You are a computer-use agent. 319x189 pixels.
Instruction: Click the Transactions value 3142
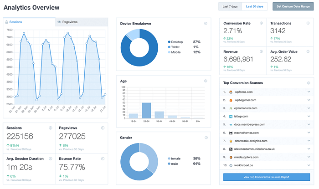click(278, 31)
